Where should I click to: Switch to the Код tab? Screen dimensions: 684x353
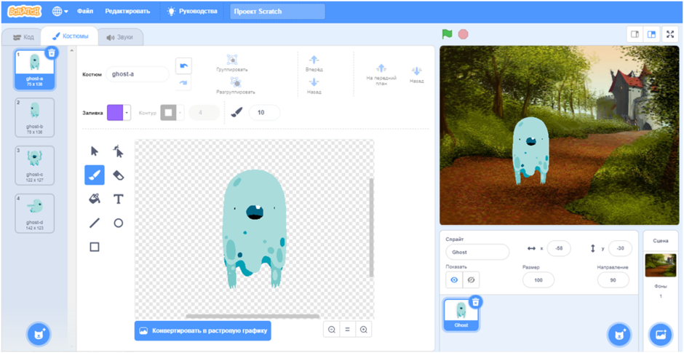point(23,37)
